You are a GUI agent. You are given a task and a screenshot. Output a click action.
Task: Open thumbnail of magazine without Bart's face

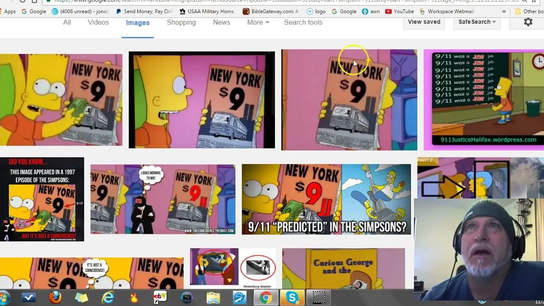(x=349, y=100)
